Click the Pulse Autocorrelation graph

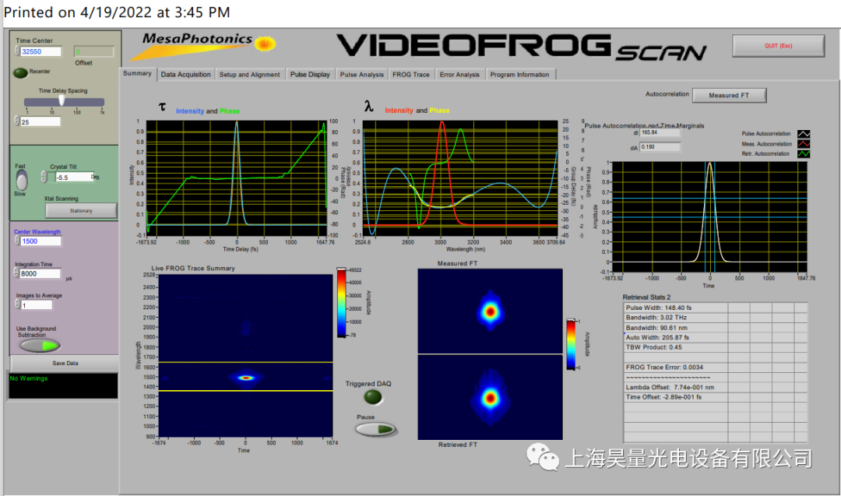(709, 217)
